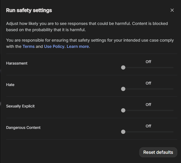Select the Sexually Explicit label text

20,106
